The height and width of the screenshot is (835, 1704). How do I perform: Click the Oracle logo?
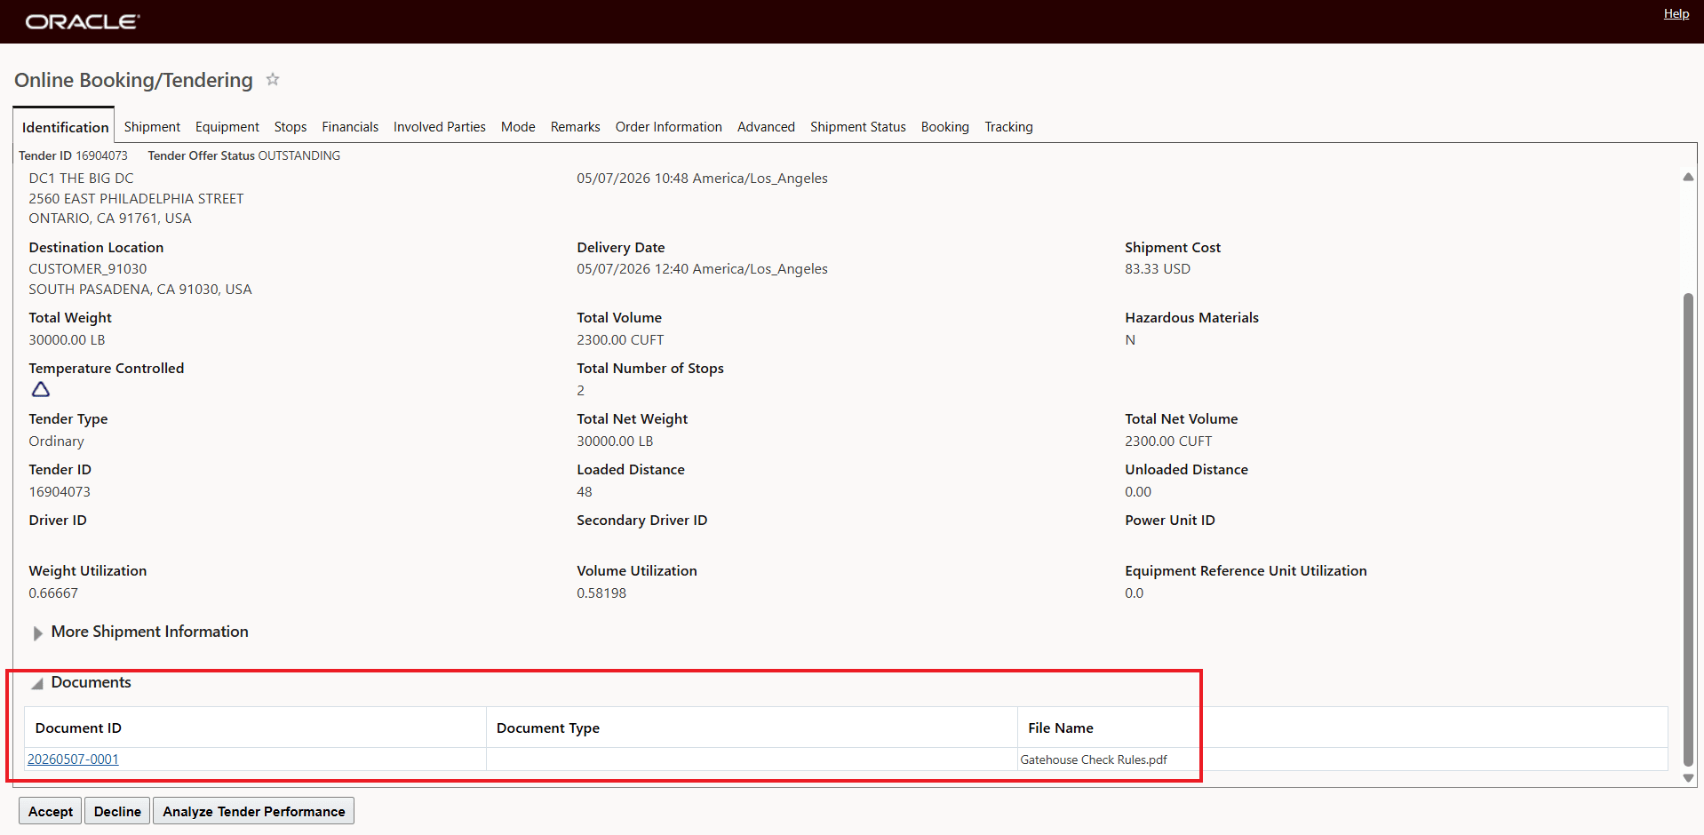tap(83, 21)
